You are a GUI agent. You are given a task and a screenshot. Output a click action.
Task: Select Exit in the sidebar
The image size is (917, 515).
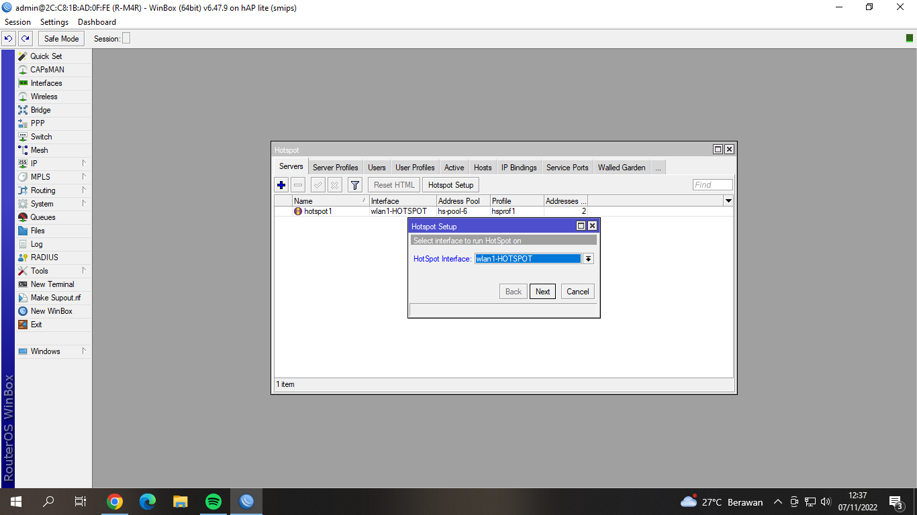click(x=54, y=325)
